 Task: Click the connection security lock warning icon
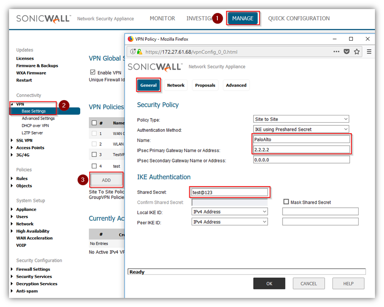click(139, 52)
